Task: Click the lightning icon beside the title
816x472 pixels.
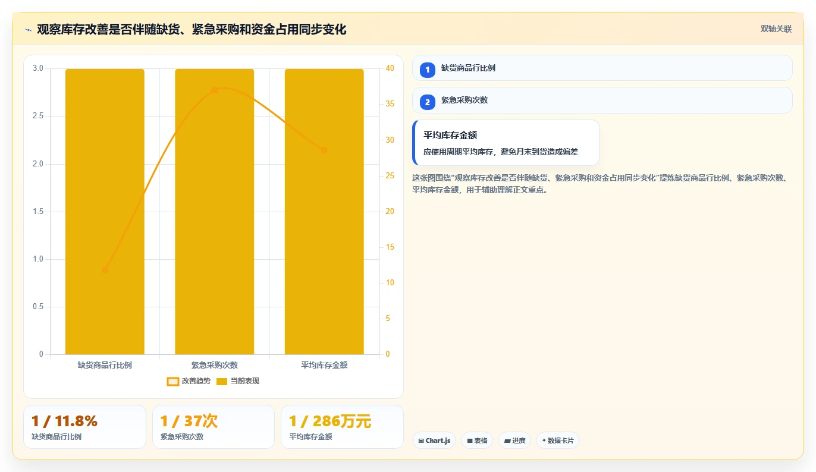Action: [28, 30]
